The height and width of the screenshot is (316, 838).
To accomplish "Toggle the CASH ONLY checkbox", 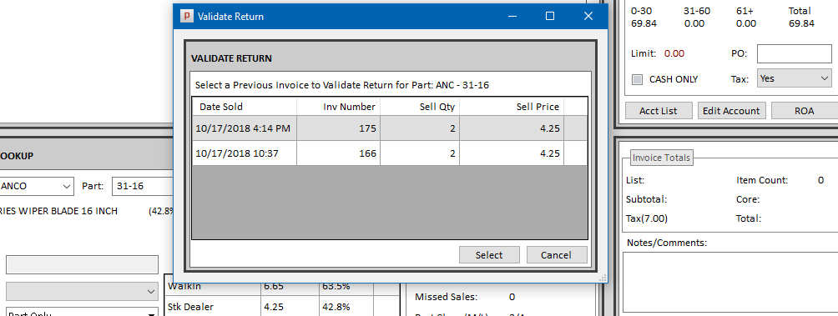I will [637, 79].
